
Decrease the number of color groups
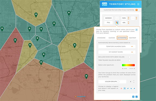pyautogui.click(x=134, y=83)
